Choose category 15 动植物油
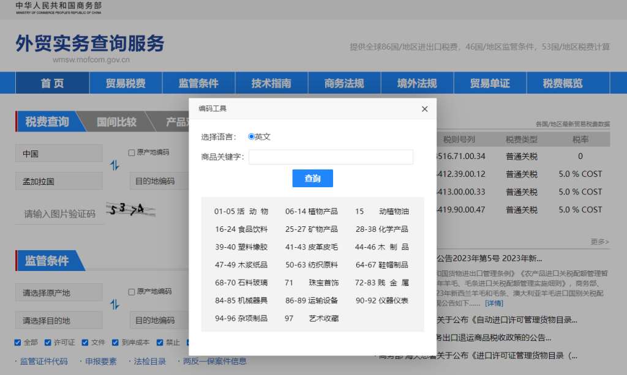Image resolution: width=627 pixels, height=375 pixels. pos(382,211)
